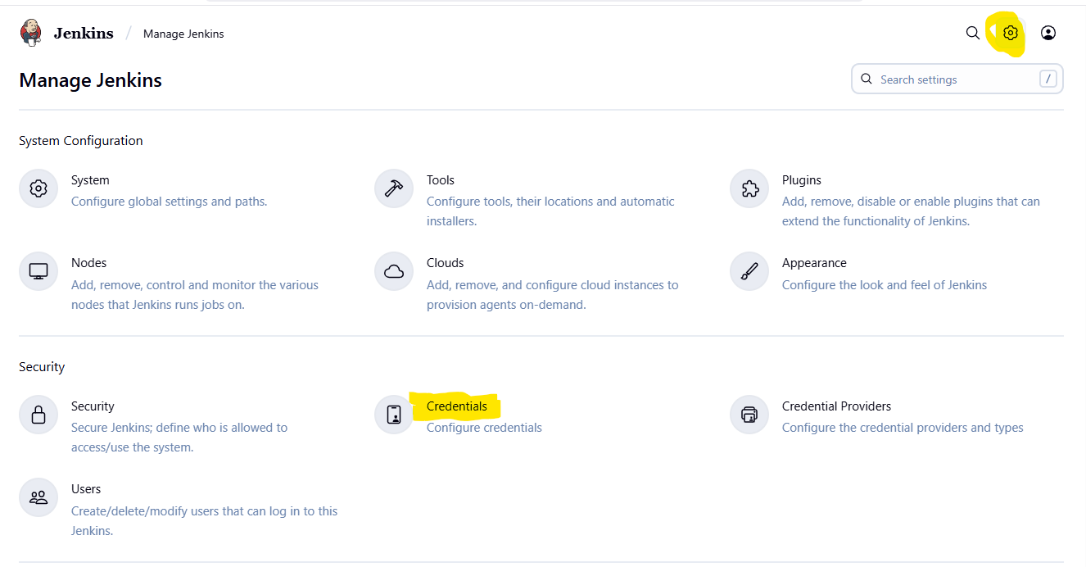Click the Clouds cloud icon
The image size is (1086, 567).
point(394,271)
